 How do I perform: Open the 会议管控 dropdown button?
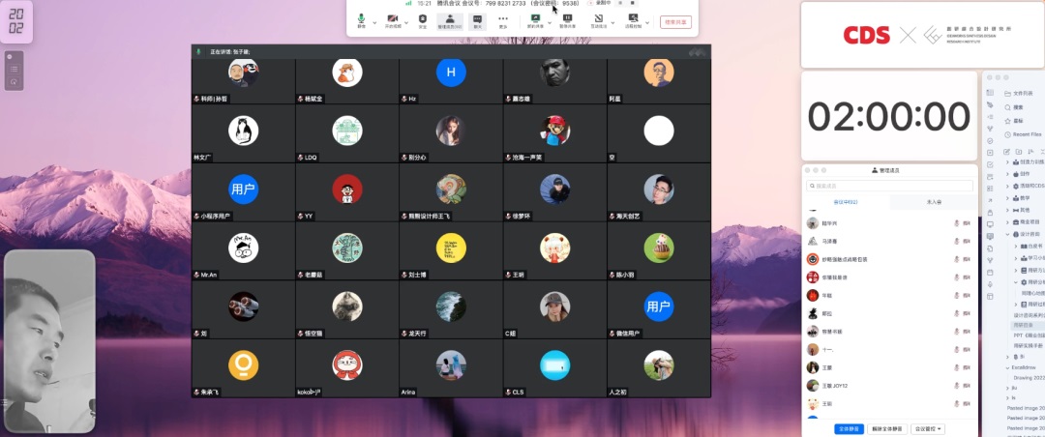coord(922,427)
